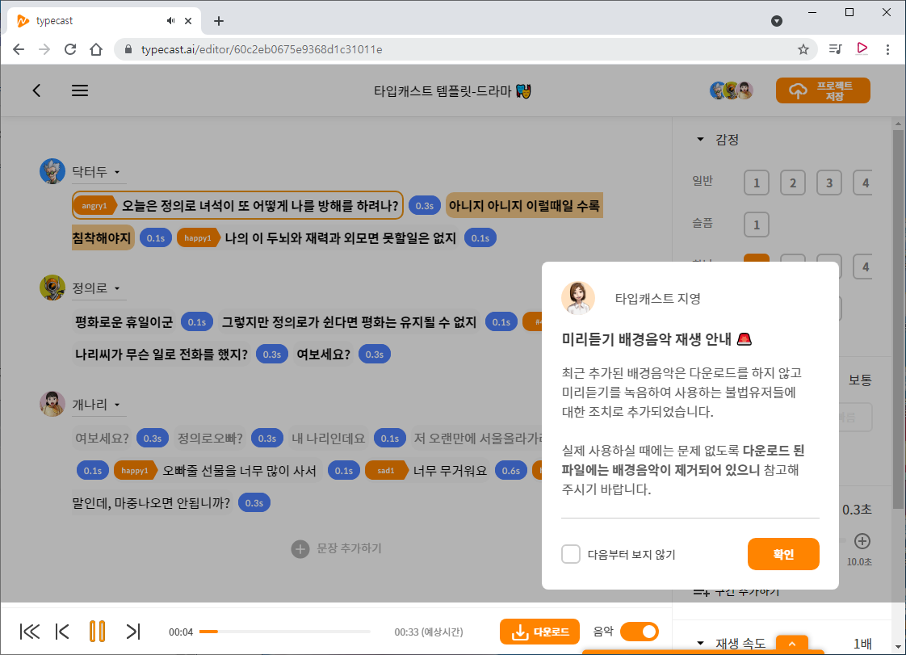Select the sad1 emotion tag
This screenshot has height=655, width=906.
point(387,471)
